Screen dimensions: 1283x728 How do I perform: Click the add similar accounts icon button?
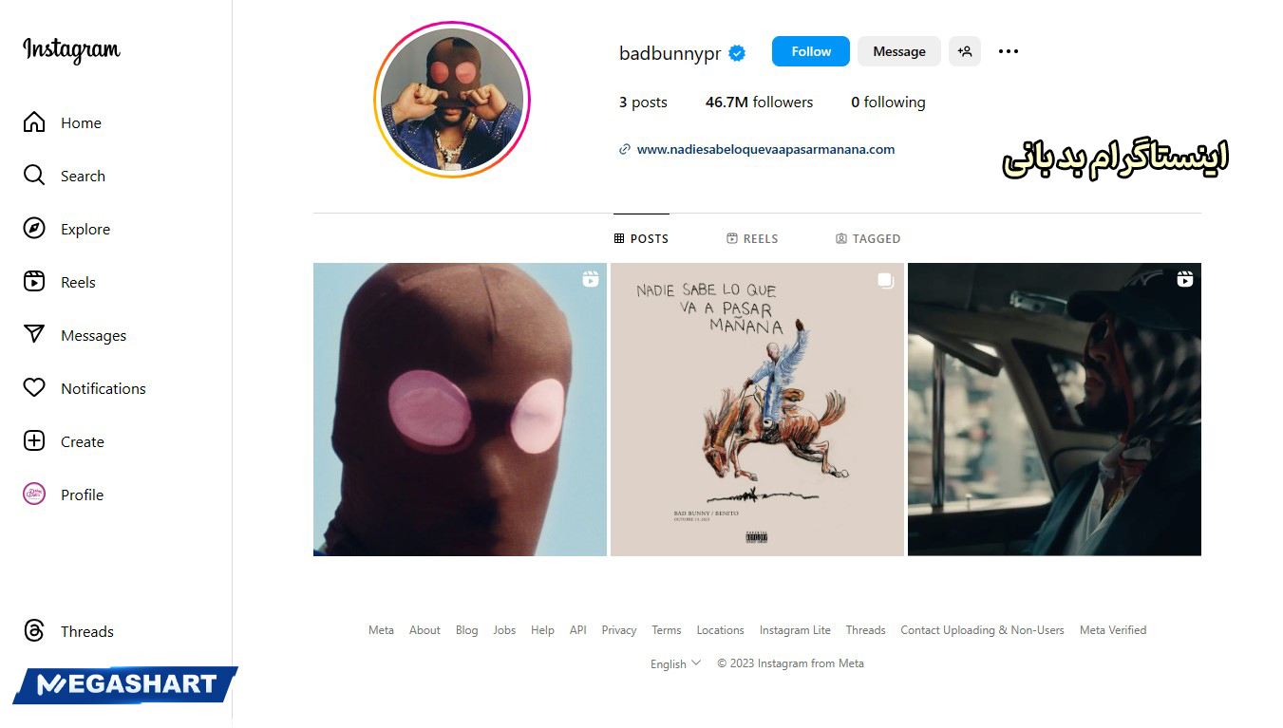[965, 51]
